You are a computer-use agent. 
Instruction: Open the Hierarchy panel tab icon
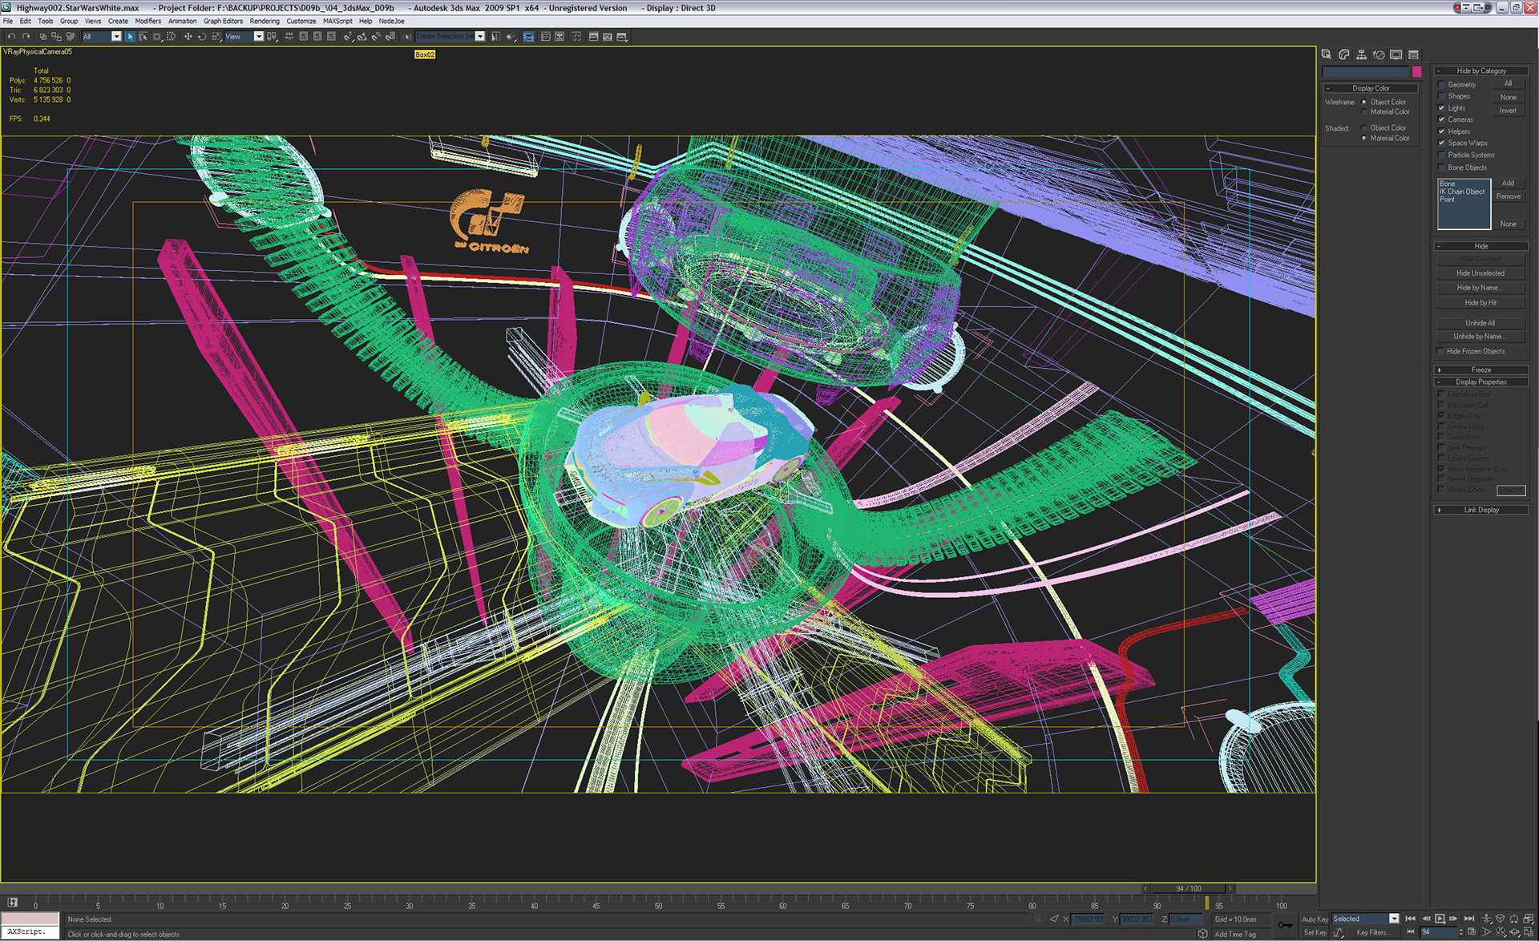(1361, 55)
